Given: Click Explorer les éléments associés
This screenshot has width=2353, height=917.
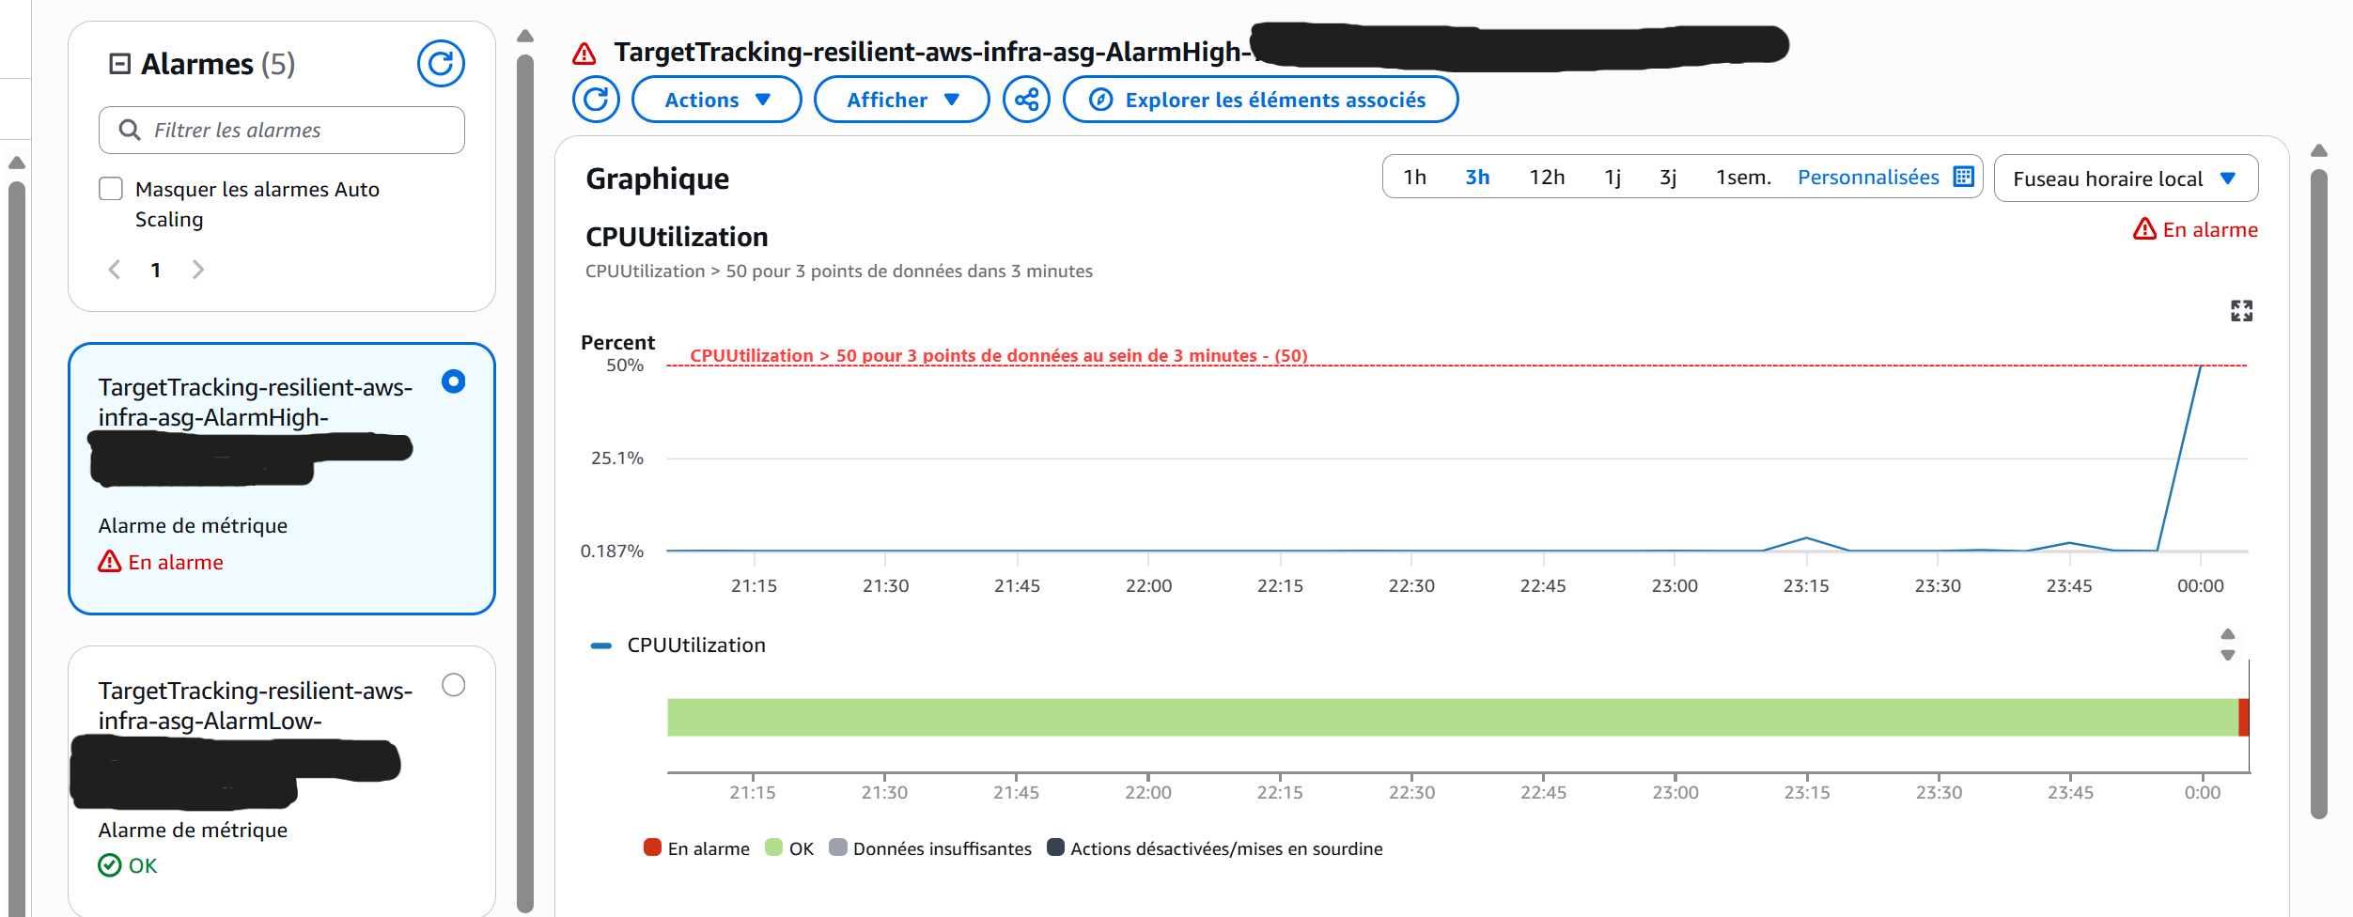Looking at the screenshot, I should click(1261, 100).
